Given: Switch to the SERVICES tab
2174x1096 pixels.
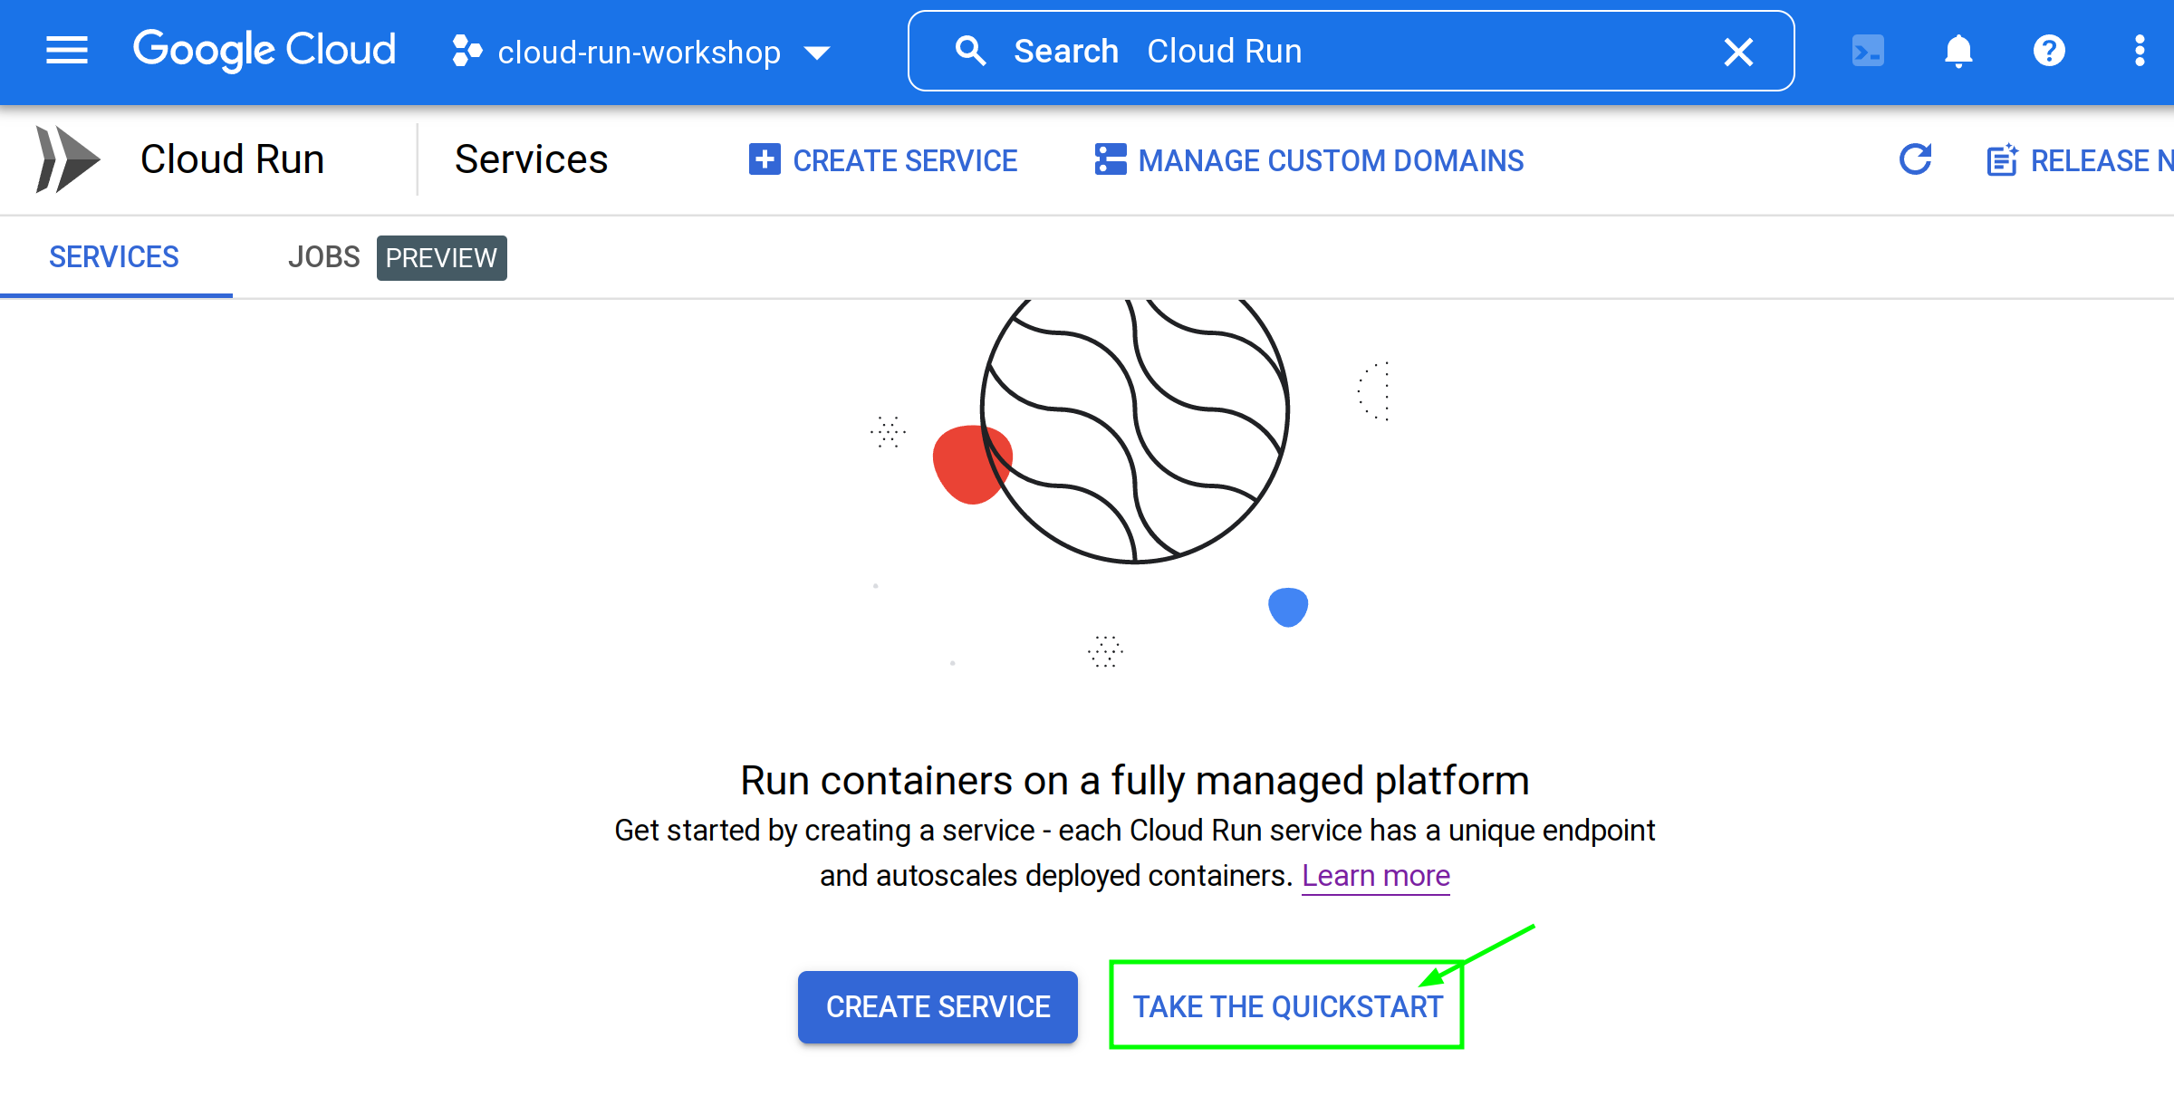Looking at the screenshot, I should tap(114, 257).
